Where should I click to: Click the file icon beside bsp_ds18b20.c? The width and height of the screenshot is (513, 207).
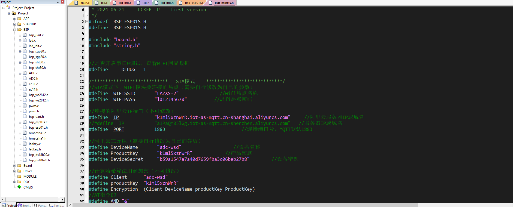click(x=25, y=155)
